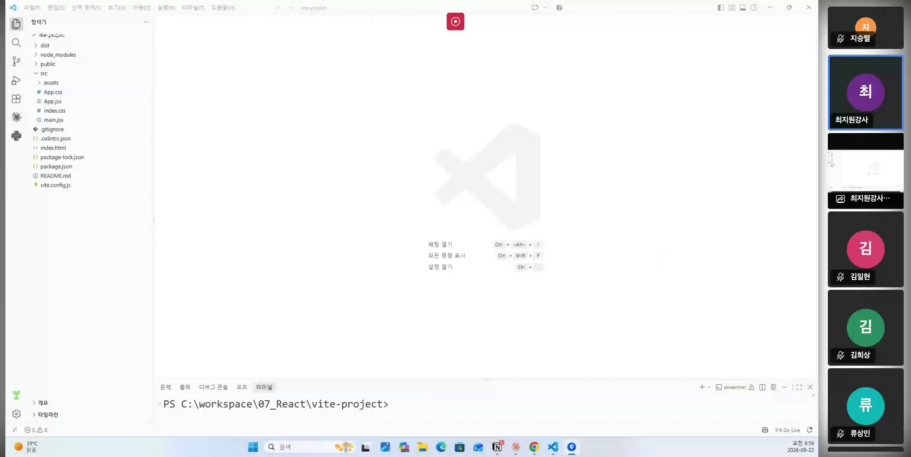Click the taskbar 검색 search box
The height and width of the screenshot is (457, 911).
tap(309, 447)
